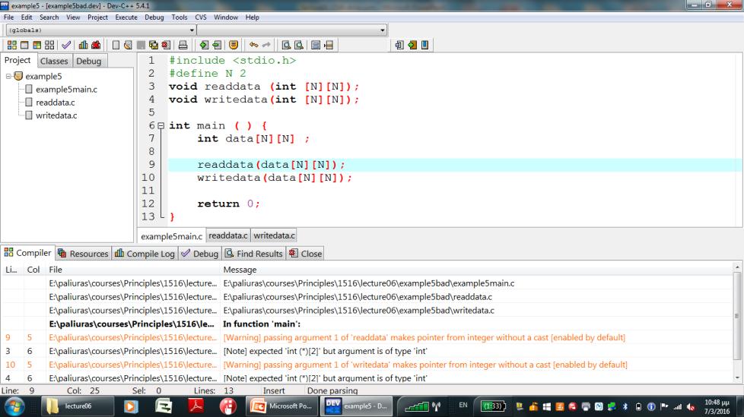
Task: Click the Run program toolbar icon
Action: [24, 45]
